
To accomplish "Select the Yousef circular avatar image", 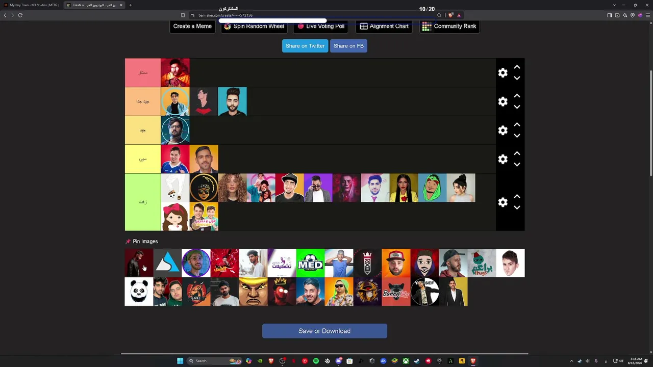I will (425, 292).
